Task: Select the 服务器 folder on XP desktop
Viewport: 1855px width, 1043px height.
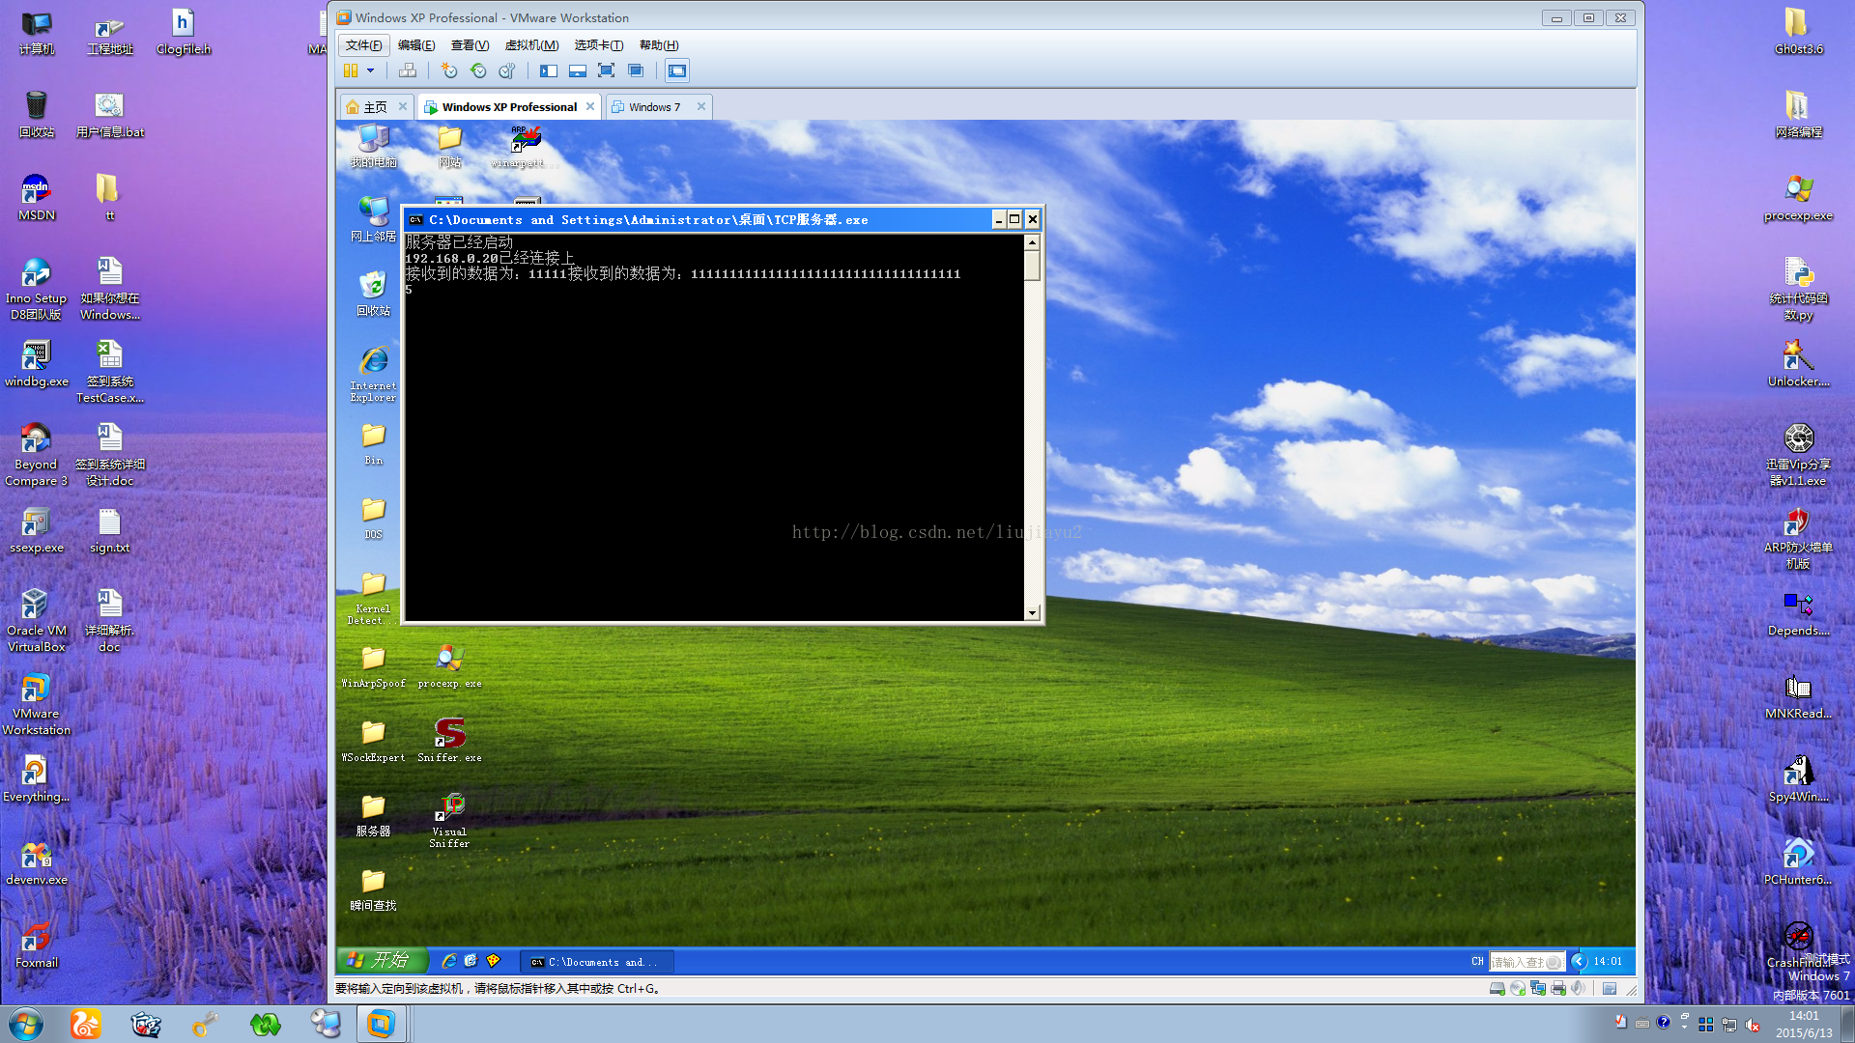Action: pyautogui.click(x=373, y=815)
